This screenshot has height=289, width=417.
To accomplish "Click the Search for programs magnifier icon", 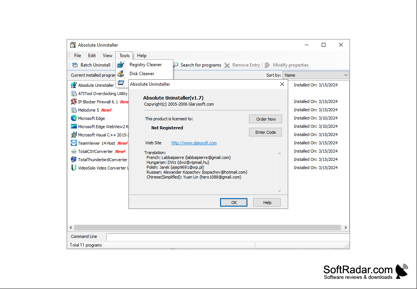I will 176,65.
